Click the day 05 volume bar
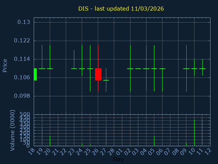The width and height of the screenshot is (218, 164). point(154,141)
